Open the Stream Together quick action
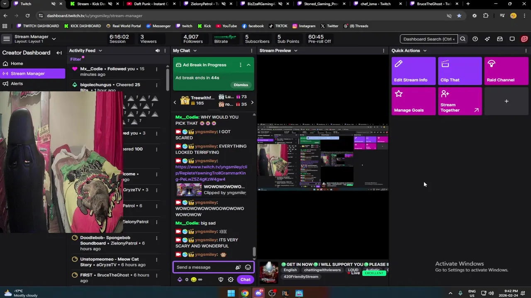Image resolution: width=531 pixels, height=298 pixels. tap(460, 101)
